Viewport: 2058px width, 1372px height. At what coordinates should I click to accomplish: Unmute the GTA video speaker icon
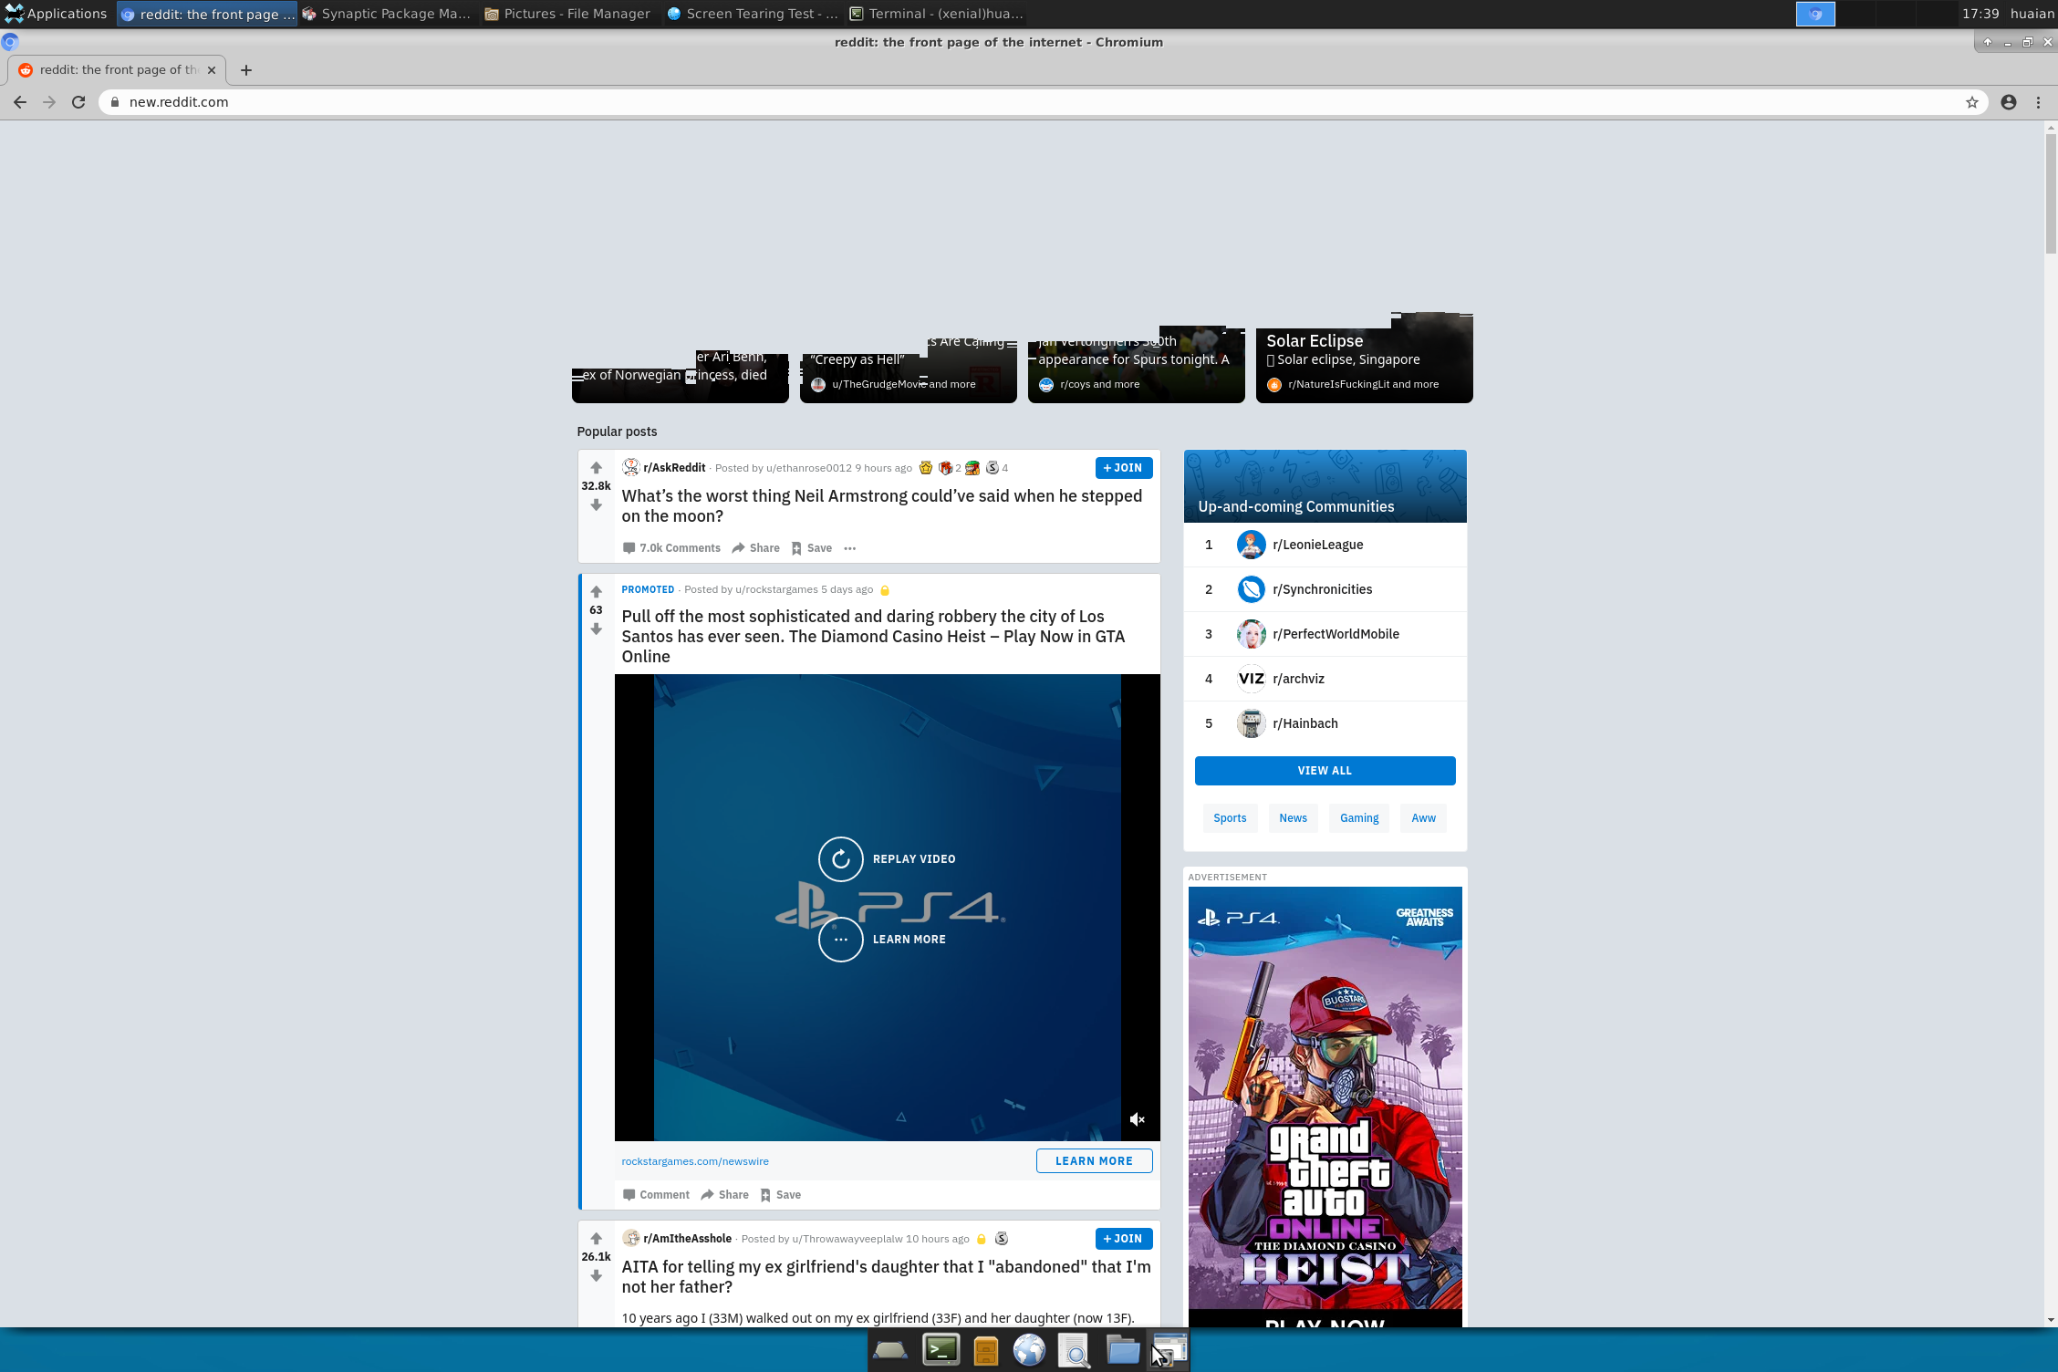1137,1118
